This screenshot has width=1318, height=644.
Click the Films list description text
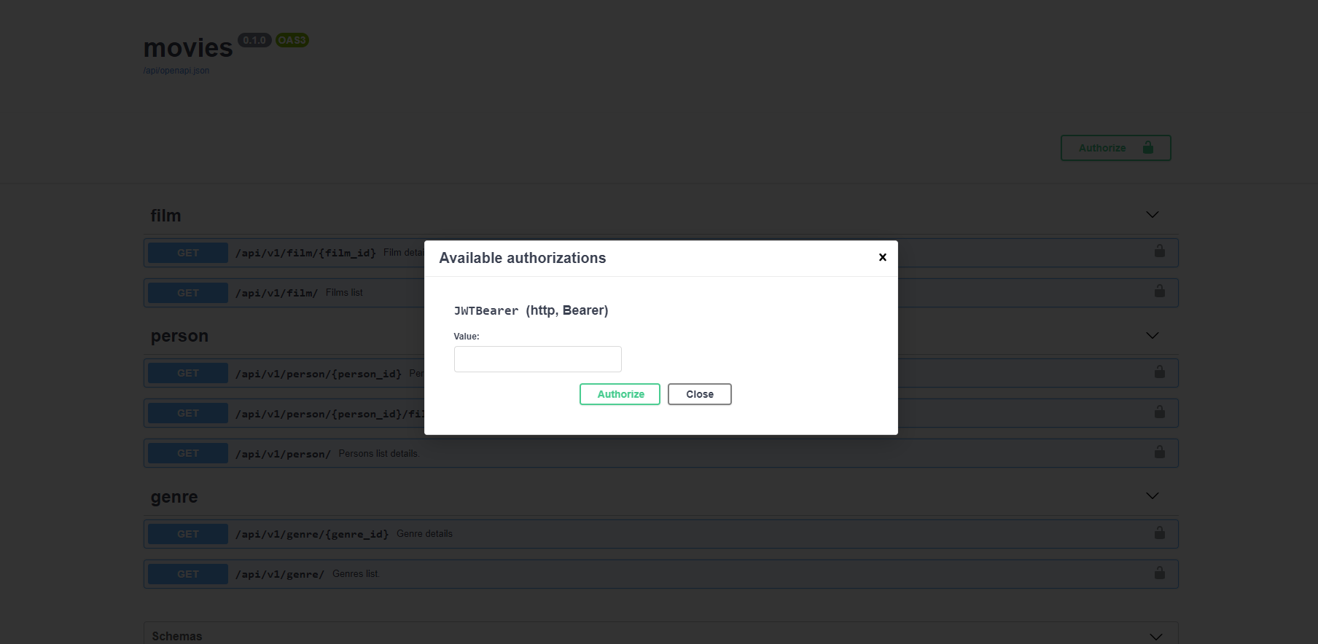(344, 292)
